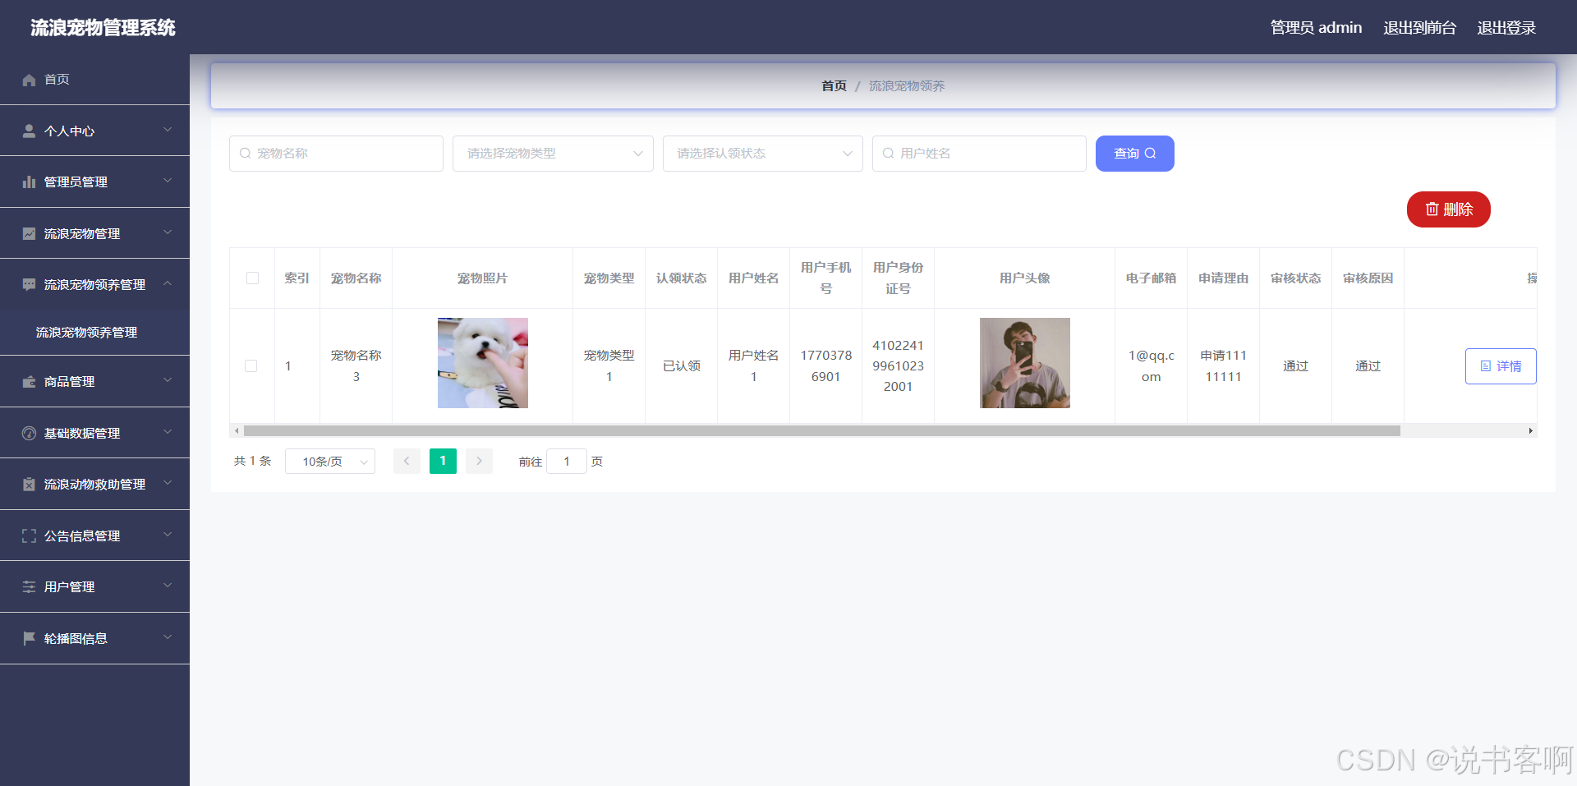1577x786 pixels.
Task: Expand 轮播图信息 chevron
Action: pos(168,637)
